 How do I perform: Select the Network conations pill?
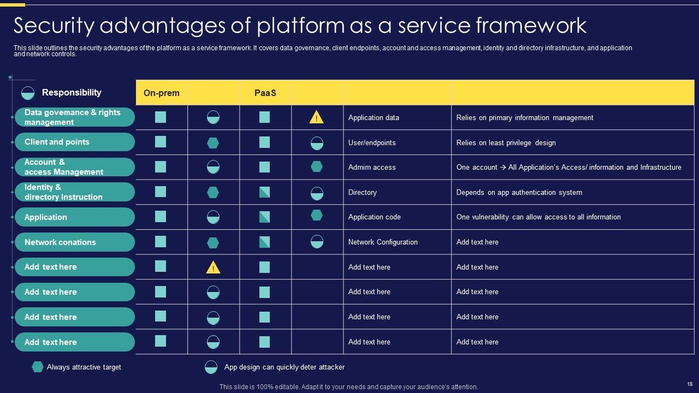pyautogui.click(x=75, y=242)
